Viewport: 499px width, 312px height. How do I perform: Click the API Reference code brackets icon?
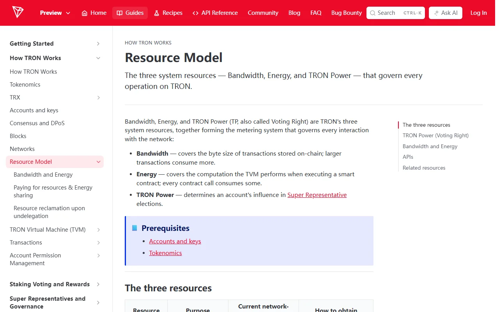(195, 13)
